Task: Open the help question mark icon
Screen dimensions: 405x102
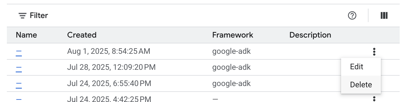Action: pyautogui.click(x=352, y=16)
